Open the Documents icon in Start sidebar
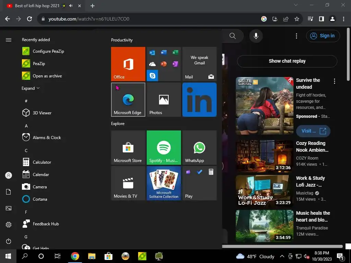The image size is (351, 263). pos(9,192)
